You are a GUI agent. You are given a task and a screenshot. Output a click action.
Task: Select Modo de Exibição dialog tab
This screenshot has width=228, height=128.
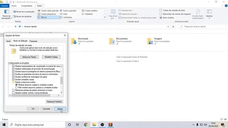pos(20,41)
